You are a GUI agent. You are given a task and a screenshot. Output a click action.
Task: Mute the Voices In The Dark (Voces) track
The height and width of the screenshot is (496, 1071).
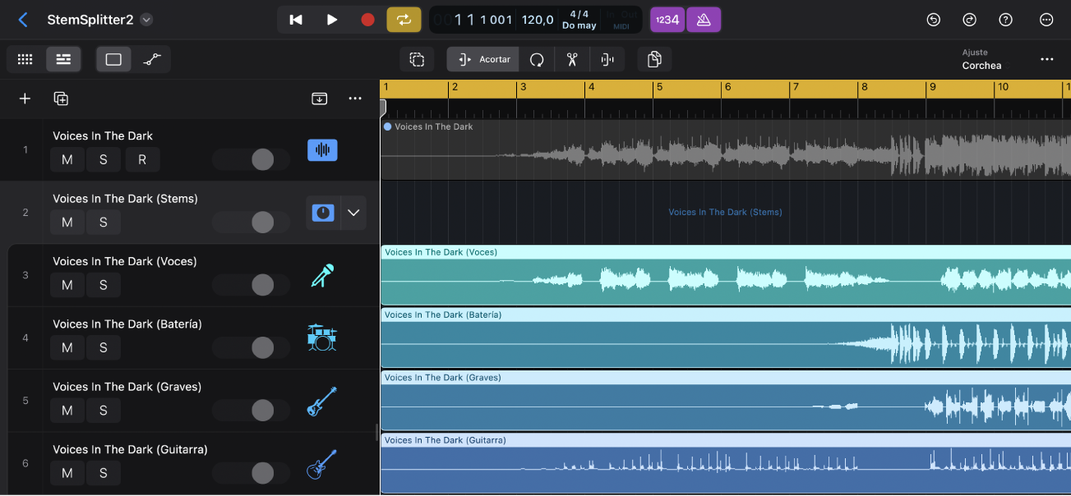pyautogui.click(x=67, y=285)
